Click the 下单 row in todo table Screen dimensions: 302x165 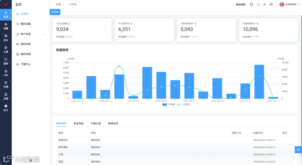point(175,154)
